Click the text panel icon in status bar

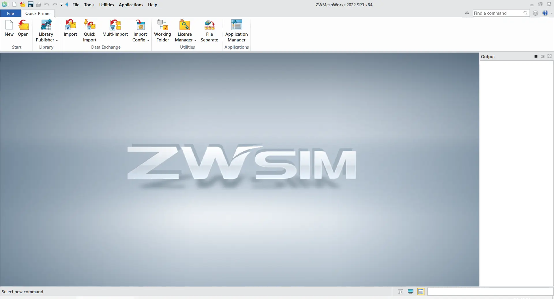(x=400, y=292)
